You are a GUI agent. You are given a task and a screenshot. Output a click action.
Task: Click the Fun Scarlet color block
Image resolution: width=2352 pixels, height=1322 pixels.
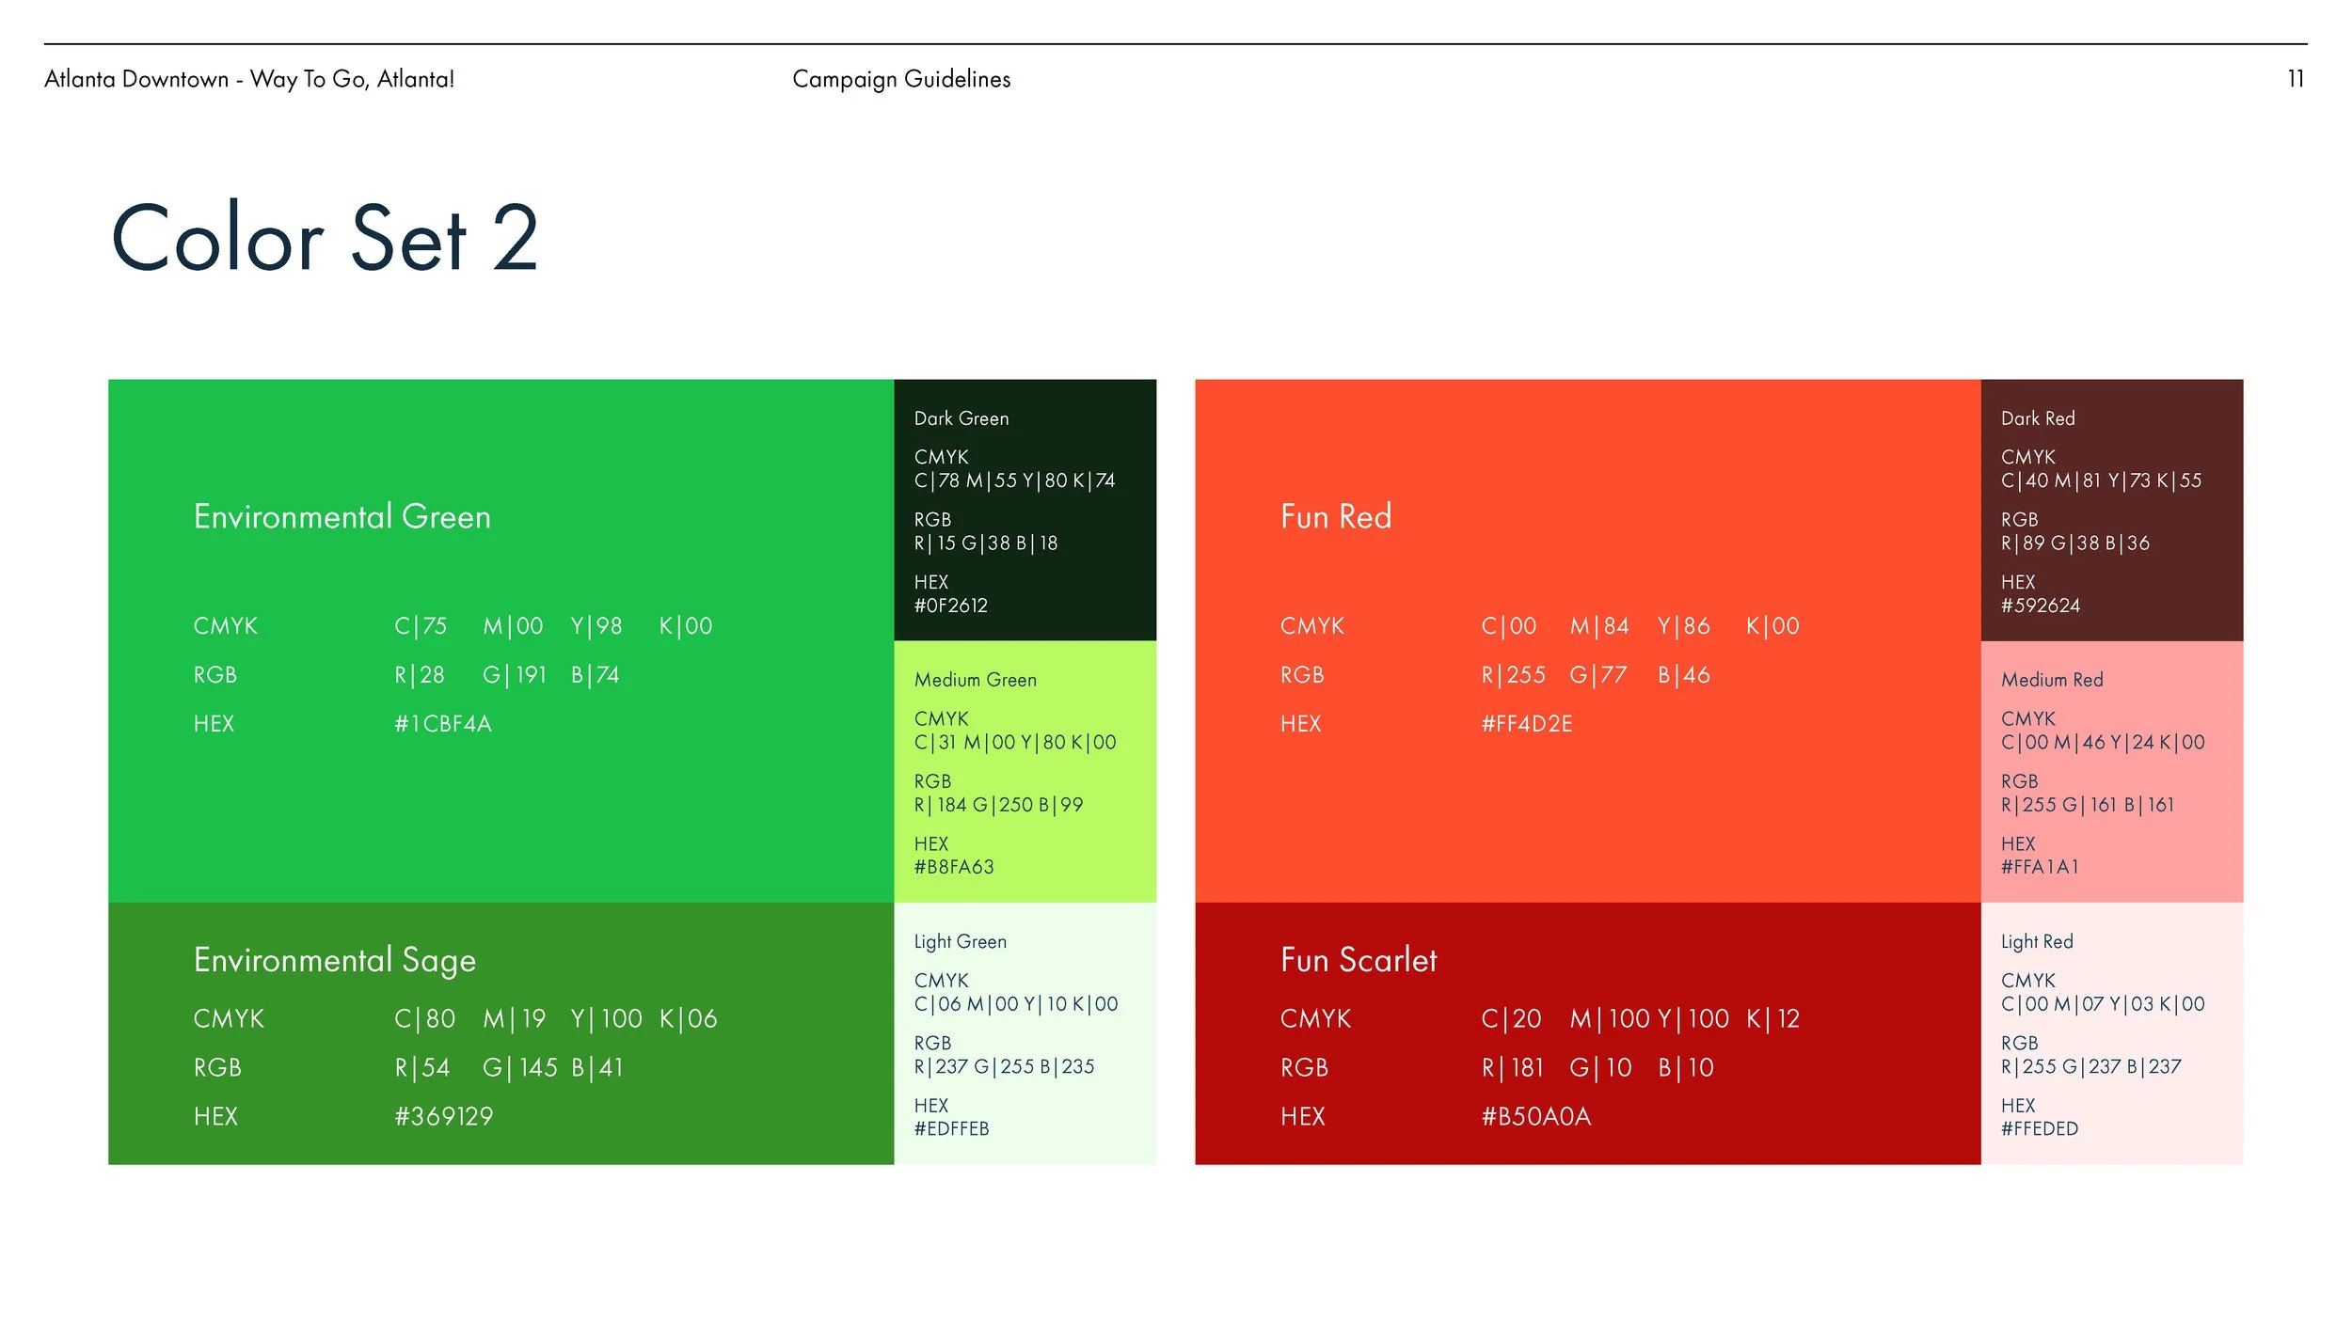click(1587, 1033)
